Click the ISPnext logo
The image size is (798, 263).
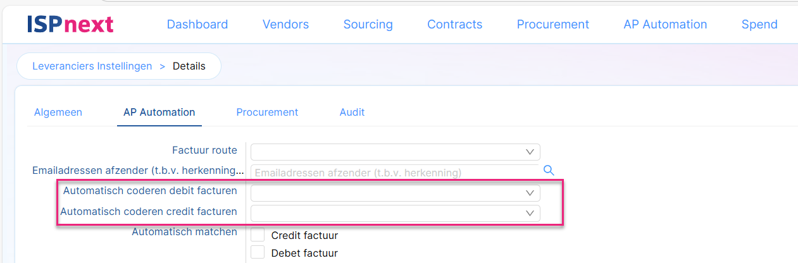(70, 24)
